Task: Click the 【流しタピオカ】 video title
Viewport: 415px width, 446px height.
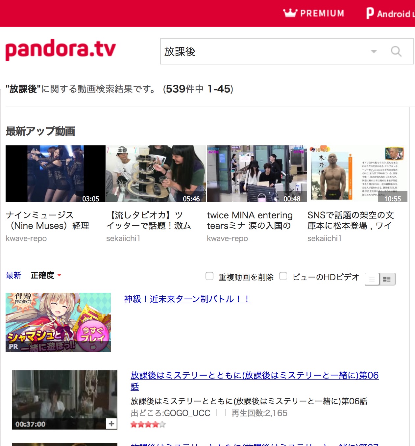Action: click(x=149, y=220)
